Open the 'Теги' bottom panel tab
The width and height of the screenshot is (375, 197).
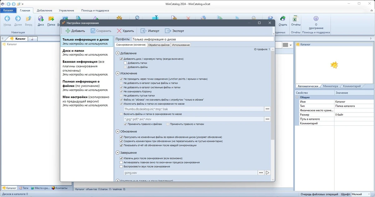coord(23,188)
